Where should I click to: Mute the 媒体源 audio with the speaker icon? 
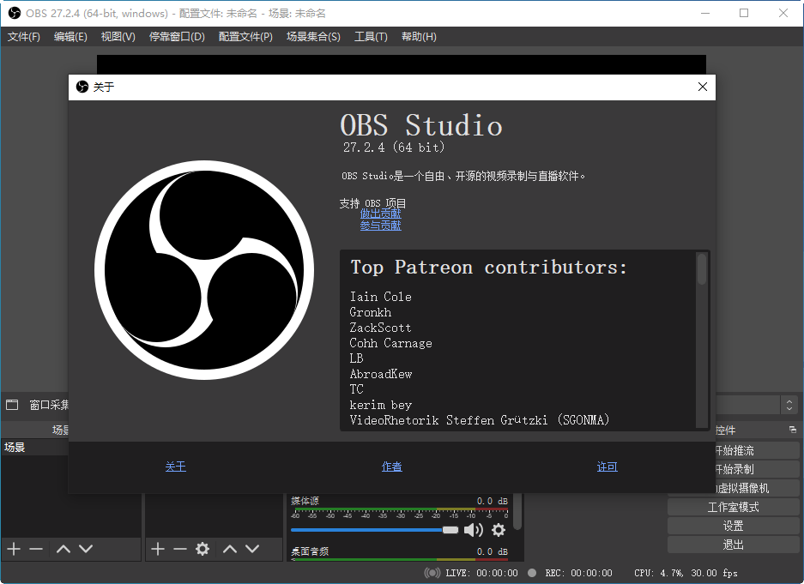pos(474,530)
